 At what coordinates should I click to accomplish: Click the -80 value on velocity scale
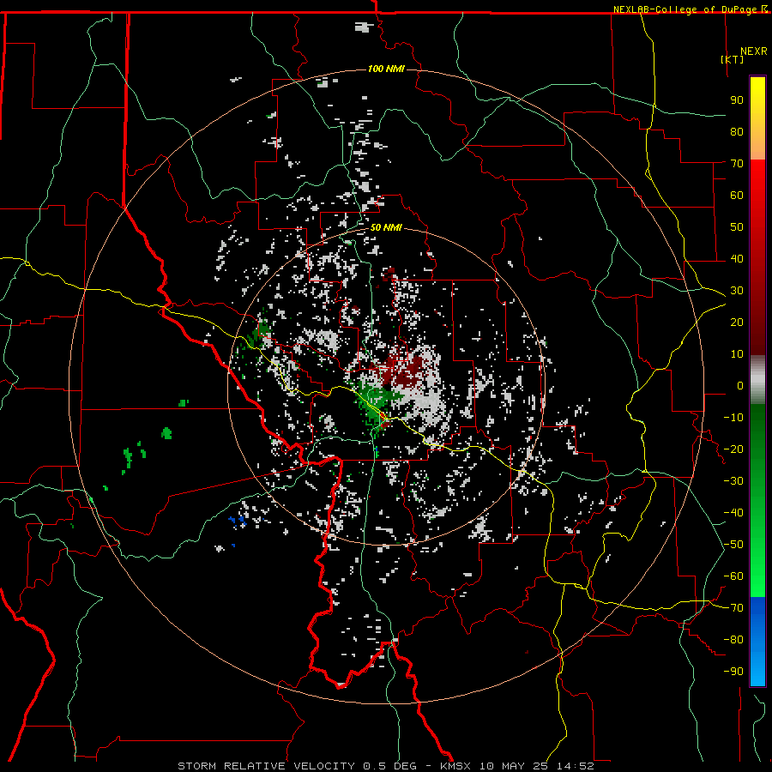coord(733,640)
